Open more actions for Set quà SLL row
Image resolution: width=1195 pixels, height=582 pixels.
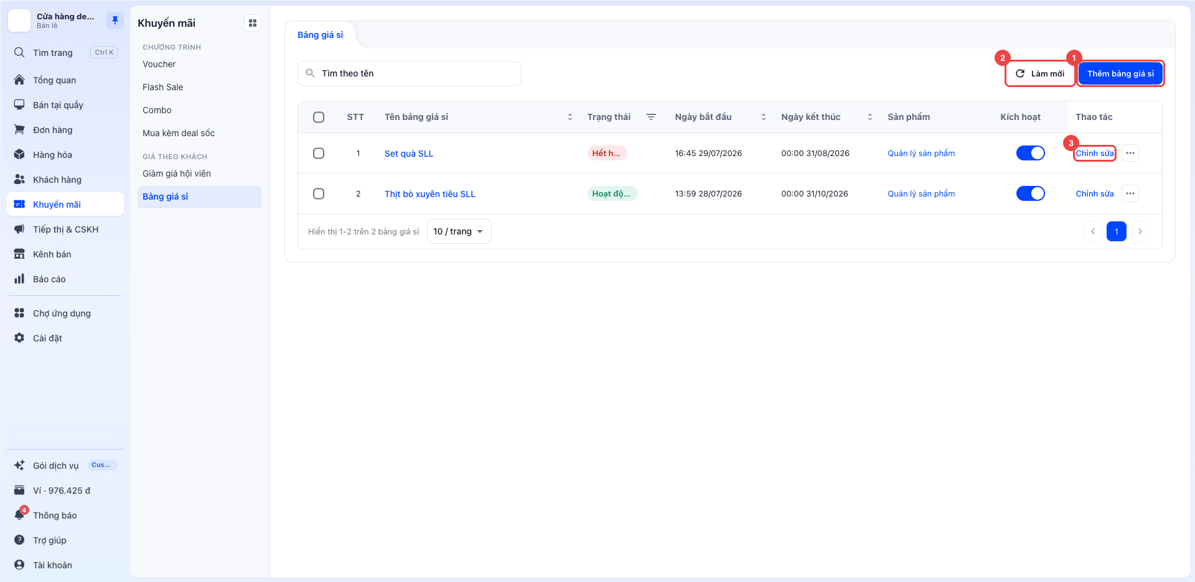pos(1130,153)
